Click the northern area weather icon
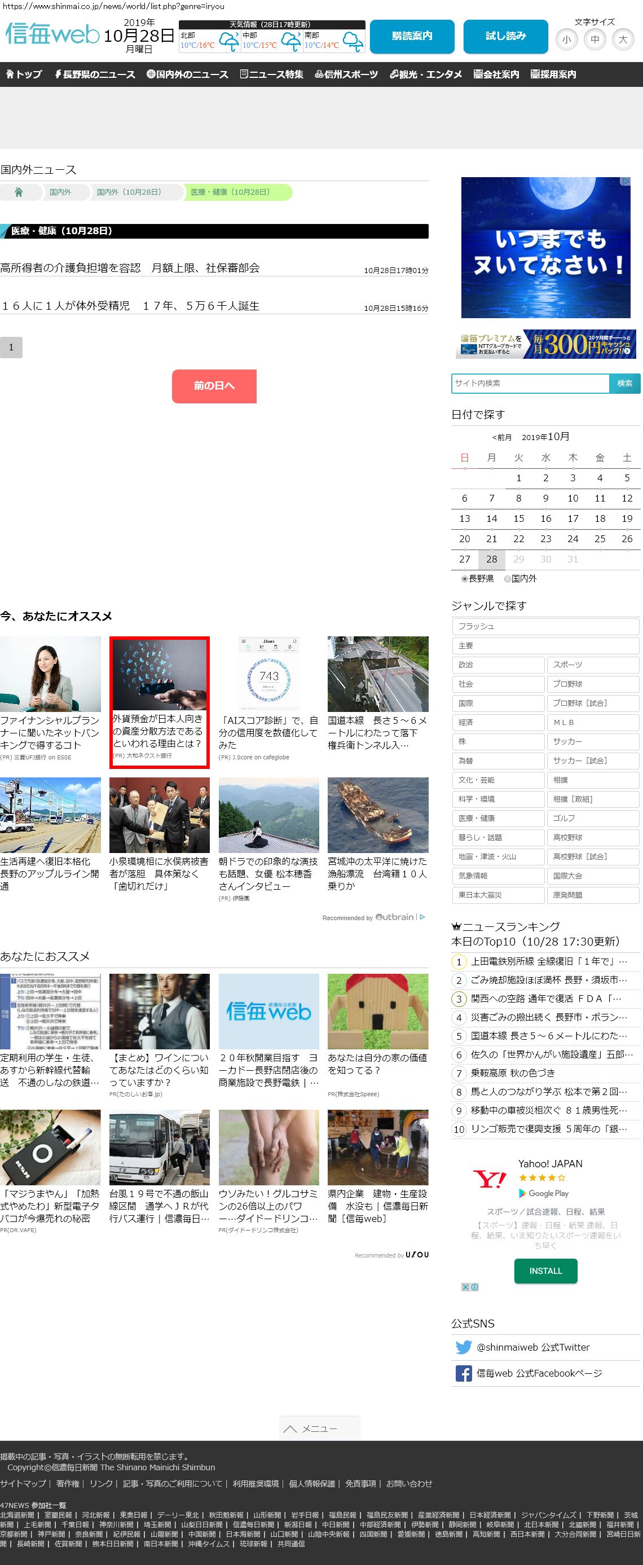Image resolution: width=643 pixels, height=1565 pixels. point(228,41)
